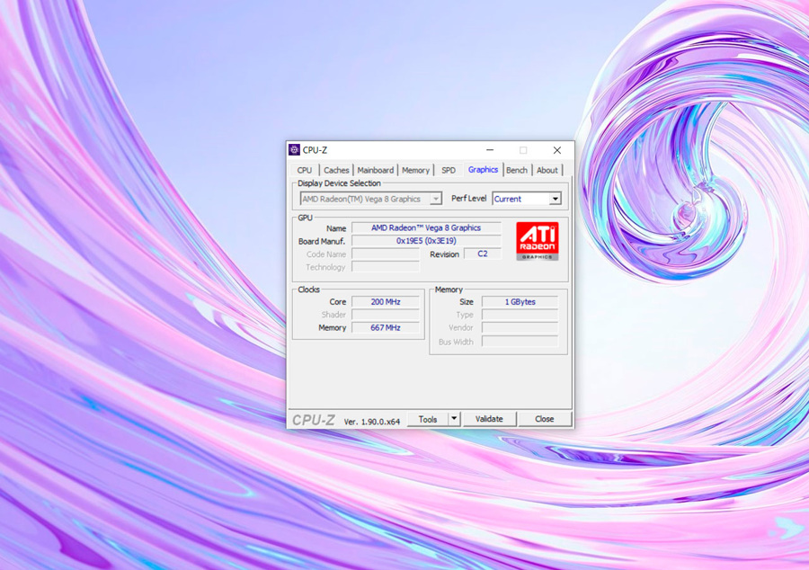
Task: Switch to the CPU tab
Action: point(305,170)
